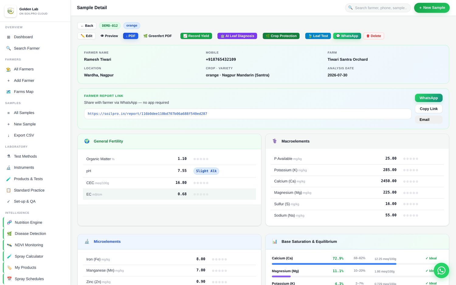Click the WhatsApp button in the action toolbar
The image size is (456, 285).
[347, 36]
